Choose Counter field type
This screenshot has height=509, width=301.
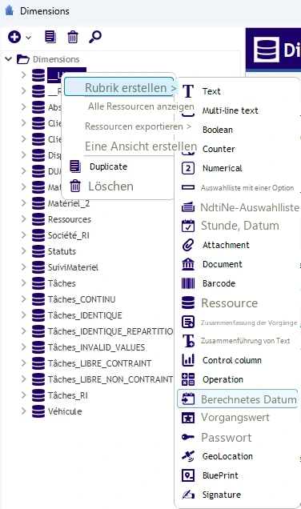[219, 149]
